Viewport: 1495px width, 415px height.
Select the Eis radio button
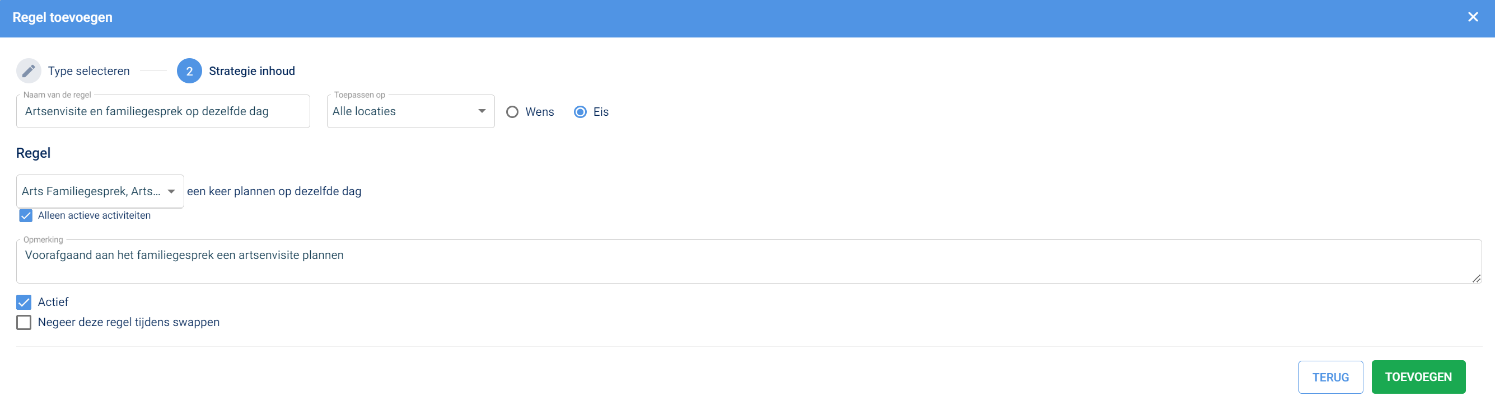(x=580, y=112)
